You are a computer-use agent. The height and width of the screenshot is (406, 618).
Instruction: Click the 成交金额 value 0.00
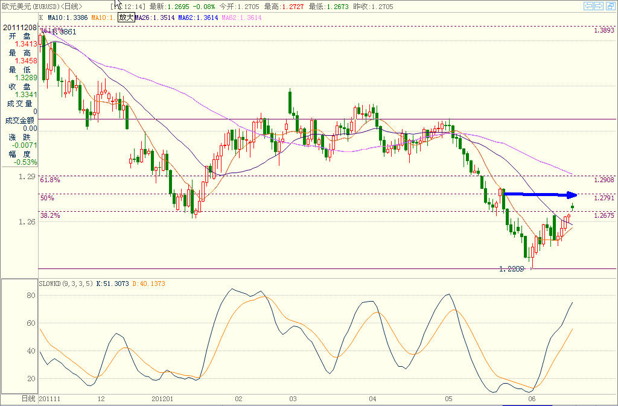point(30,128)
